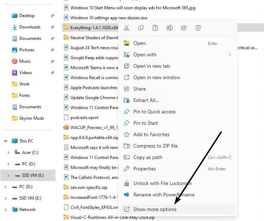The height and width of the screenshot is (221, 264).
Task: Select npp.8.6.9.portable.x64.zip file
Action: (x=94, y=138)
